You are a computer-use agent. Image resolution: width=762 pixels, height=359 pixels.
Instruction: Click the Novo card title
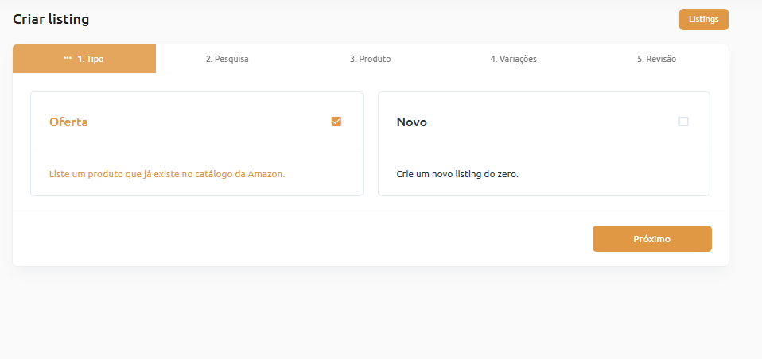coord(411,122)
